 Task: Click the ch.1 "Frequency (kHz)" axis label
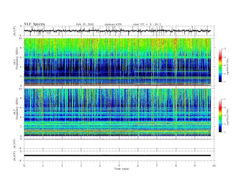[17, 58]
